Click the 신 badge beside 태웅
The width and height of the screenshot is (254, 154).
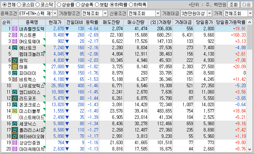[15, 66]
